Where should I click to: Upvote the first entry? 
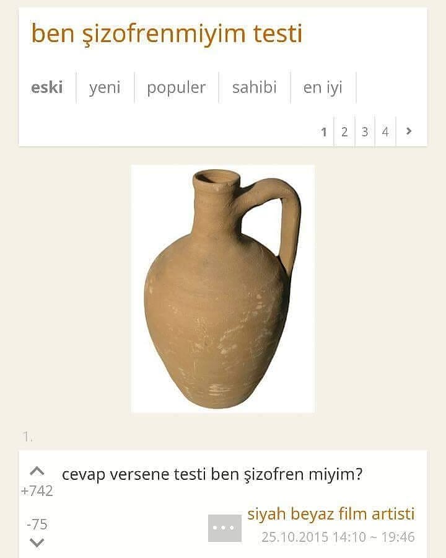click(x=37, y=471)
